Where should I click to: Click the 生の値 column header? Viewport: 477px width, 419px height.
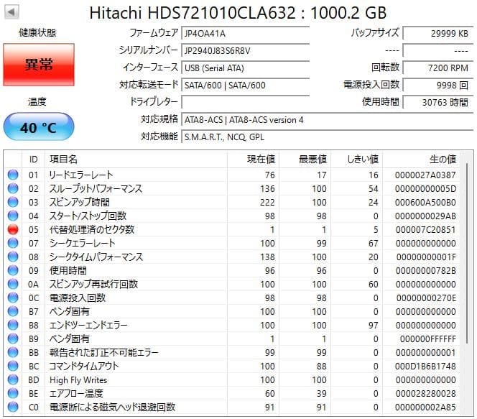pos(422,159)
